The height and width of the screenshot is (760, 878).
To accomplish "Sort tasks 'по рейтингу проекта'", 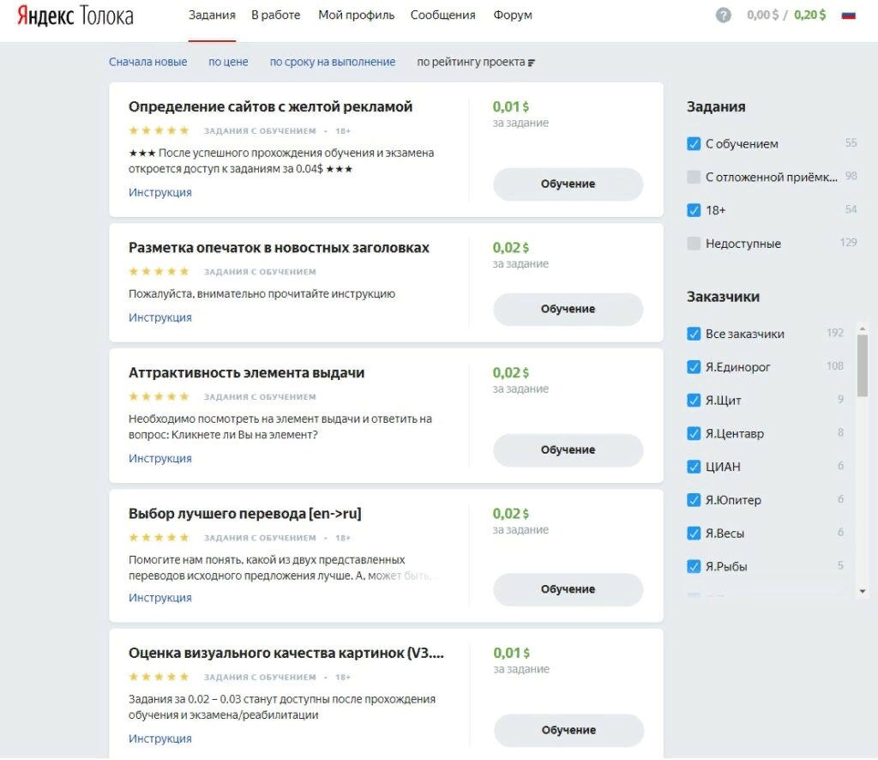I will pos(471,63).
